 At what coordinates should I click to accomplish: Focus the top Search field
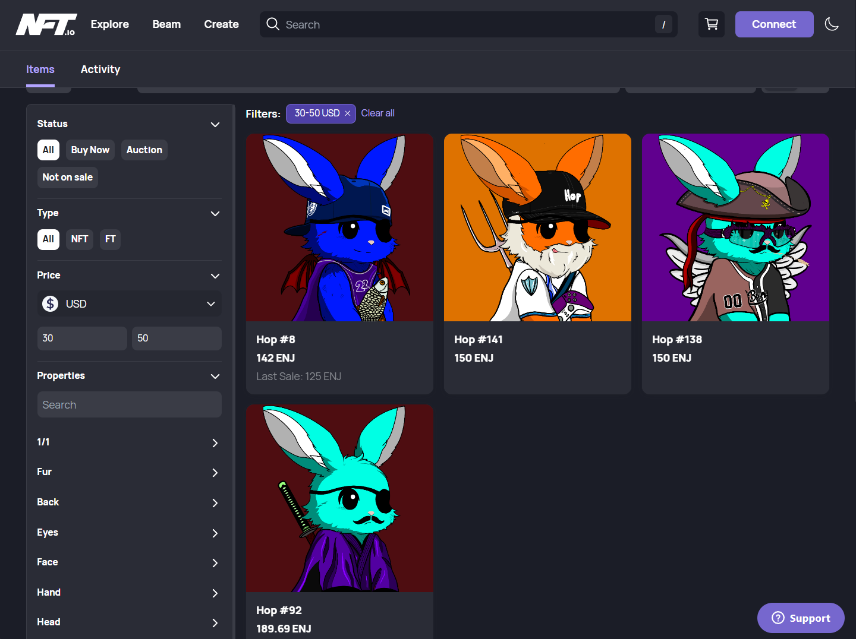coord(468,24)
